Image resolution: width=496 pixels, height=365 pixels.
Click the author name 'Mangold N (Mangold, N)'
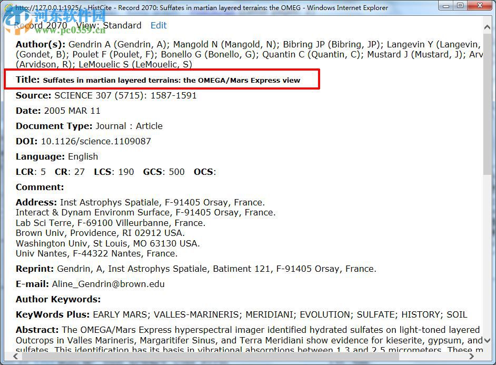pos(225,45)
